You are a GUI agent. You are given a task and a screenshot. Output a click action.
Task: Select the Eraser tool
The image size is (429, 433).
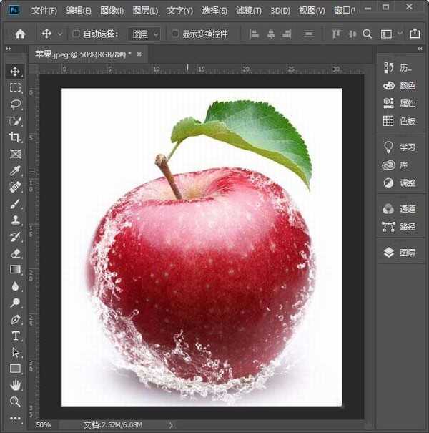click(15, 253)
